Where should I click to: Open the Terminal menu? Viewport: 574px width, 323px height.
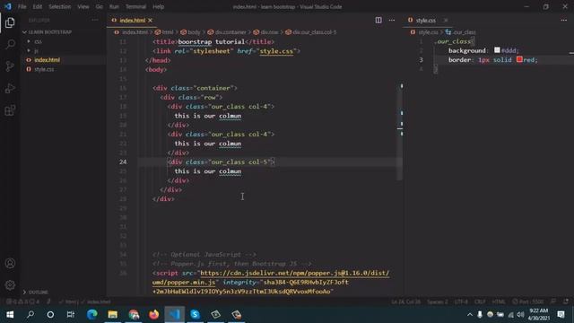coord(135,6)
